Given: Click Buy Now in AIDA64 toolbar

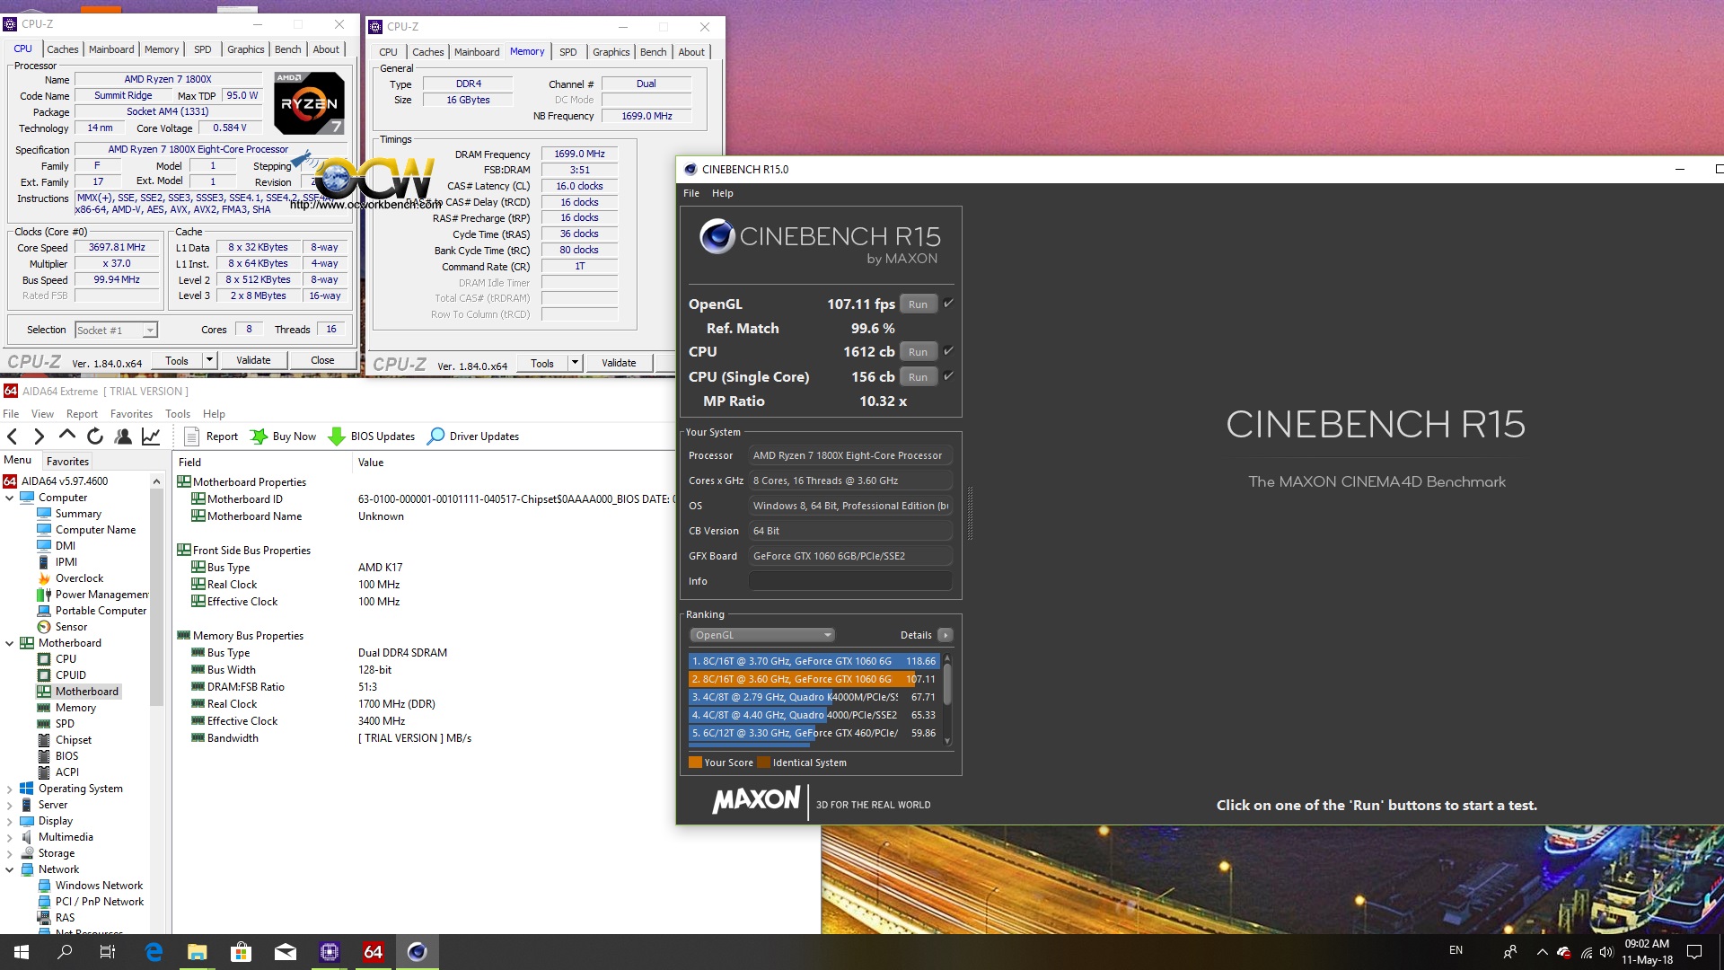Looking at the screenshot, I should (x=283, y=436).
